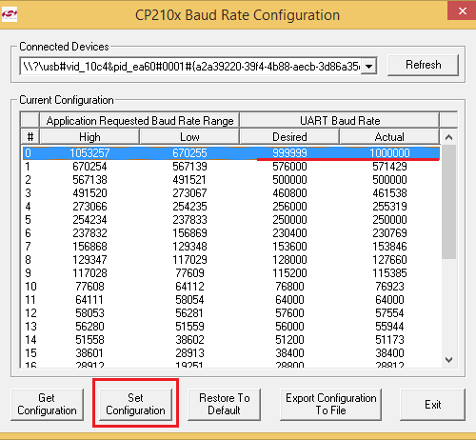Click the Get Configuration button

[47, 404]
